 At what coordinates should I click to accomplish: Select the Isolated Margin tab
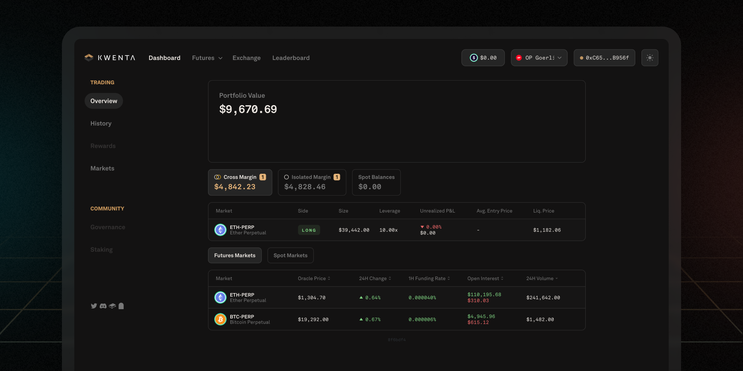click(x=312, y=182)
